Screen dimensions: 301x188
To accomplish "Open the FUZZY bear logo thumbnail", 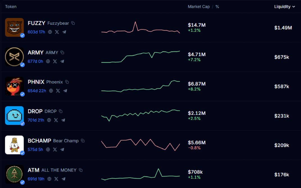I will (x=14, y=27).
